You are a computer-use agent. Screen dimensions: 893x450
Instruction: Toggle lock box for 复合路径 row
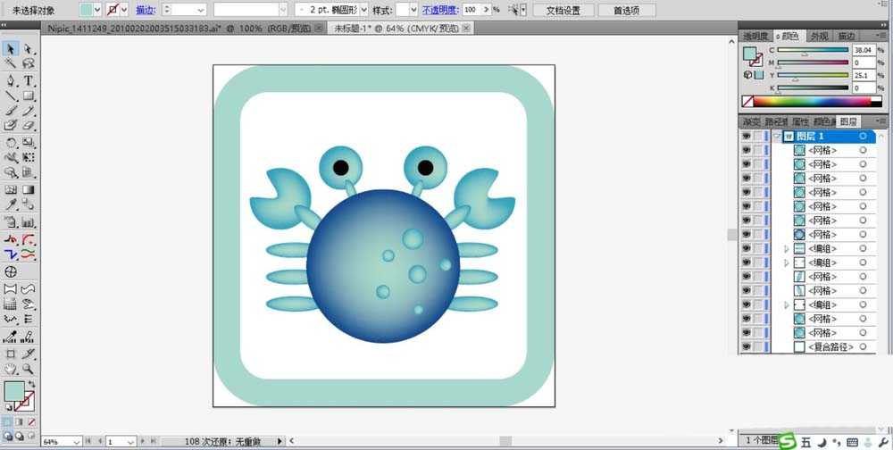[x=758, y=346]
